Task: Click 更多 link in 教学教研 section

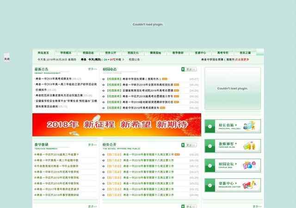Action: [x=92, y=145]
